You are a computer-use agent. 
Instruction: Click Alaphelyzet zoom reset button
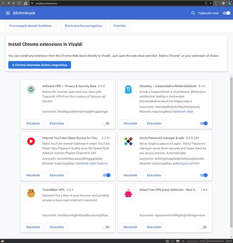pos(192,241)
